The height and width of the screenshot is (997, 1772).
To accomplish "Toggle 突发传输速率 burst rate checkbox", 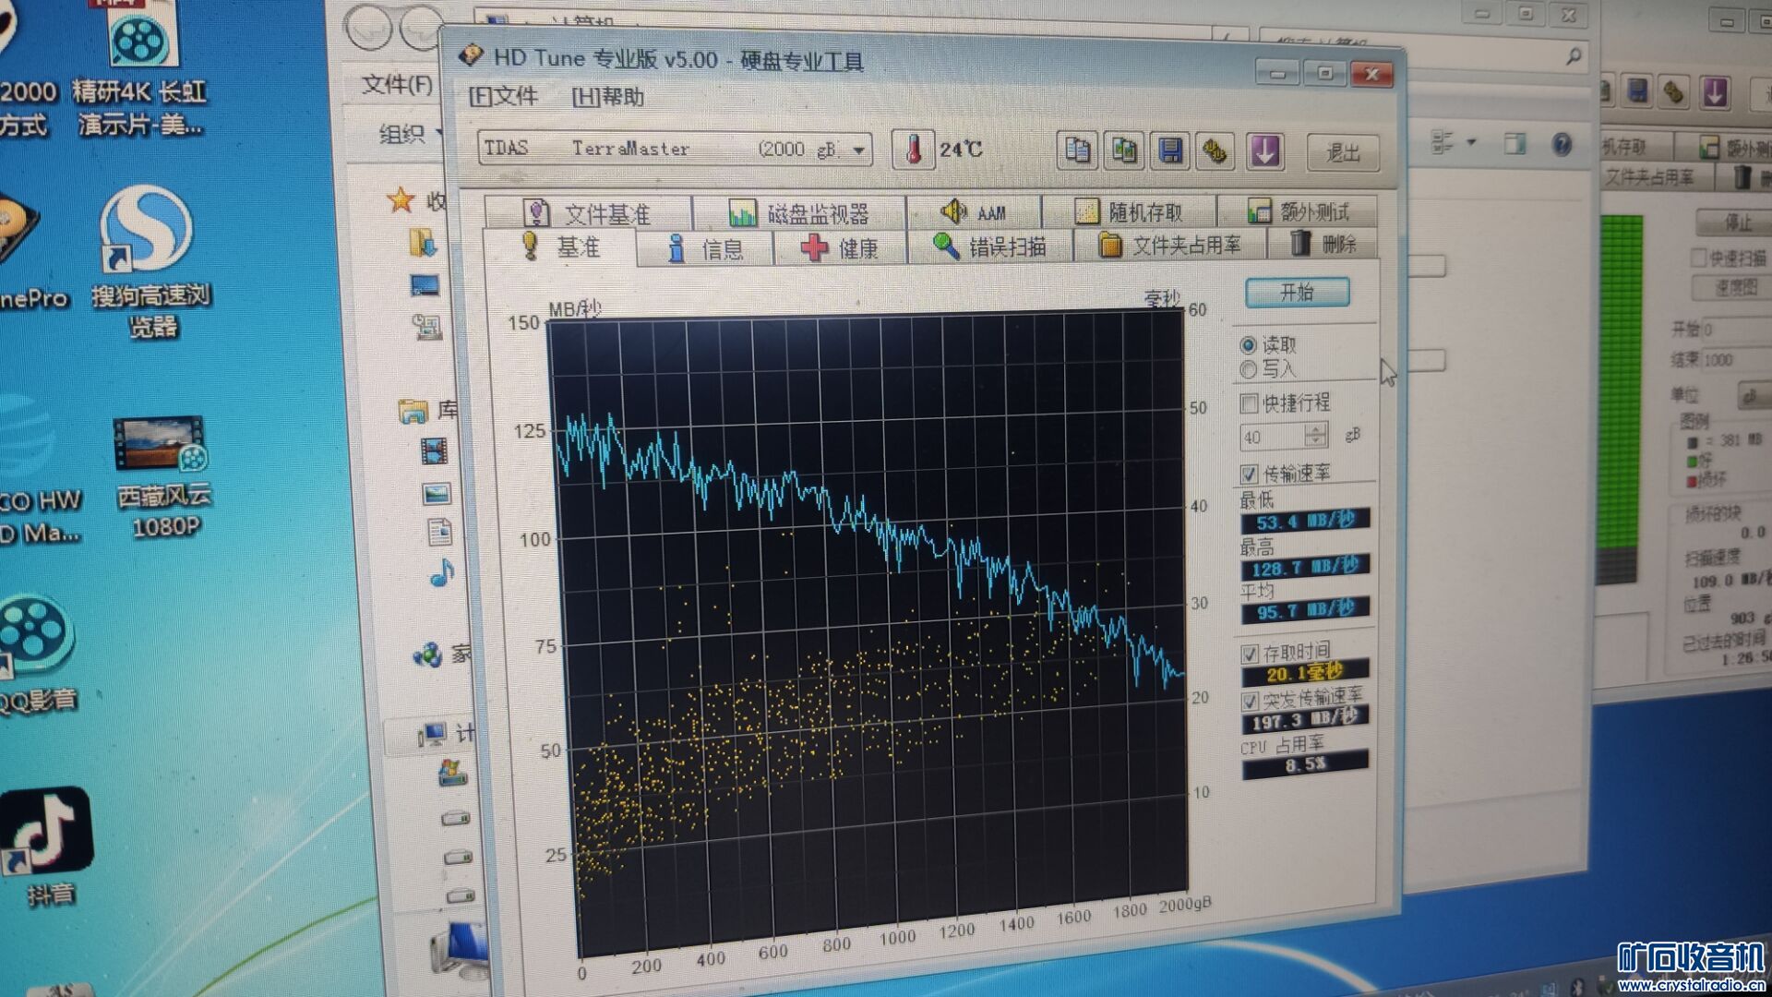I will [x=1250, y=702].
